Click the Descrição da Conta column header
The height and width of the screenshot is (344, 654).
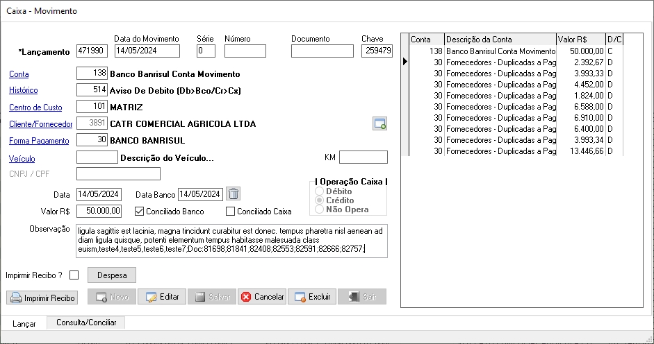click(500, 39)
